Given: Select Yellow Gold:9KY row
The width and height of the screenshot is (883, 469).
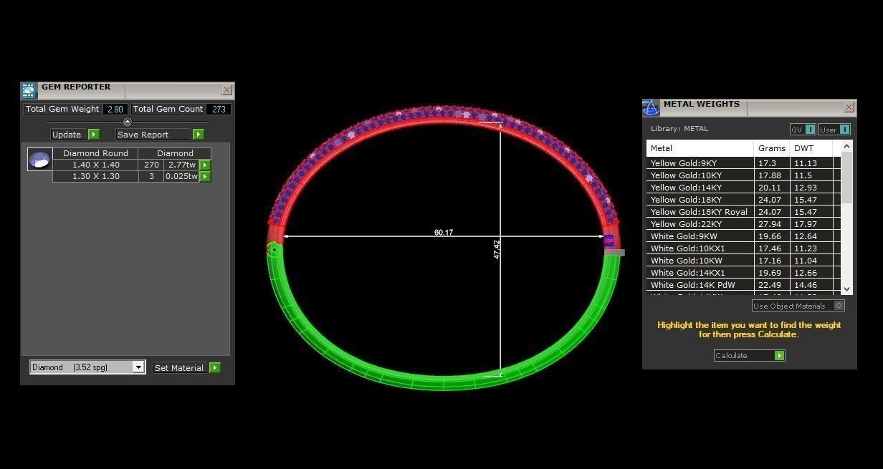Looking at the screenshot, I should [743, 163].
